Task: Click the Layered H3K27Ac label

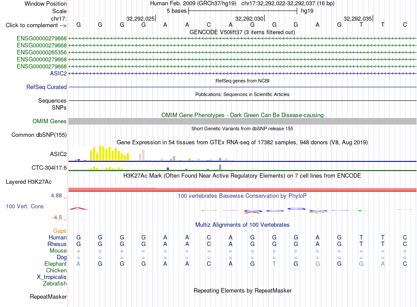Action: point(29,182)
